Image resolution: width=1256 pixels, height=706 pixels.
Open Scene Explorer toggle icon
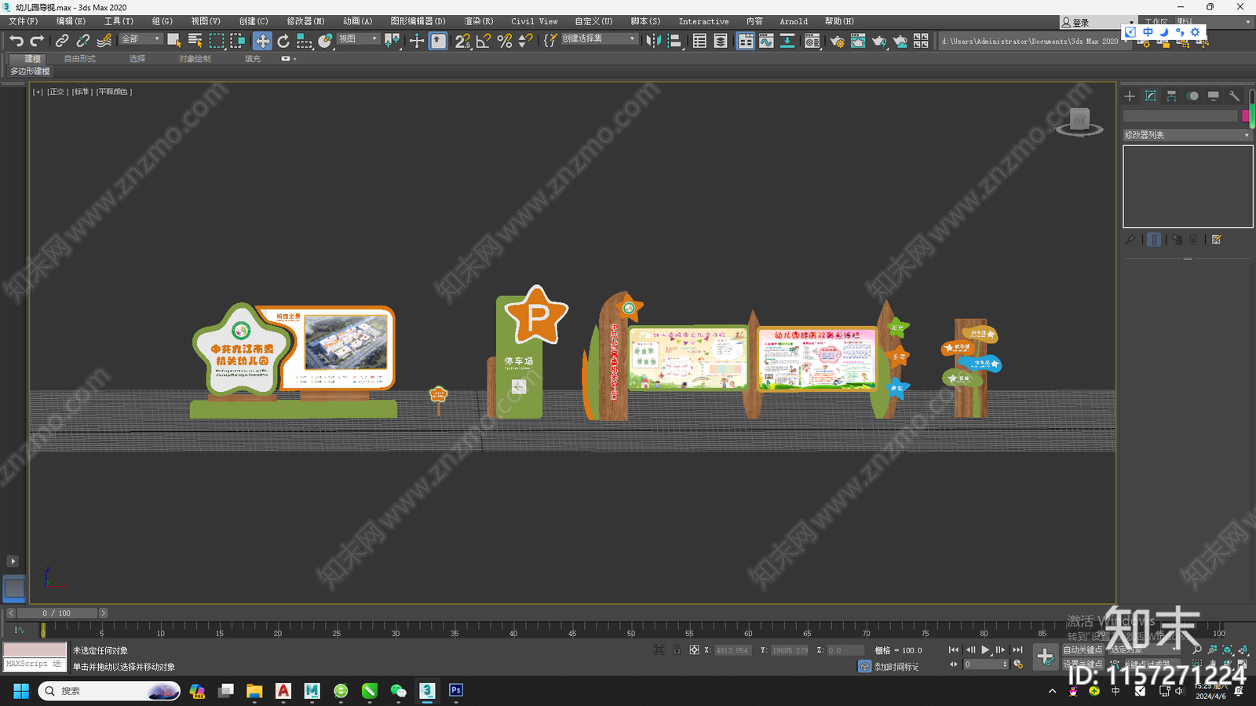coord(699,41)
